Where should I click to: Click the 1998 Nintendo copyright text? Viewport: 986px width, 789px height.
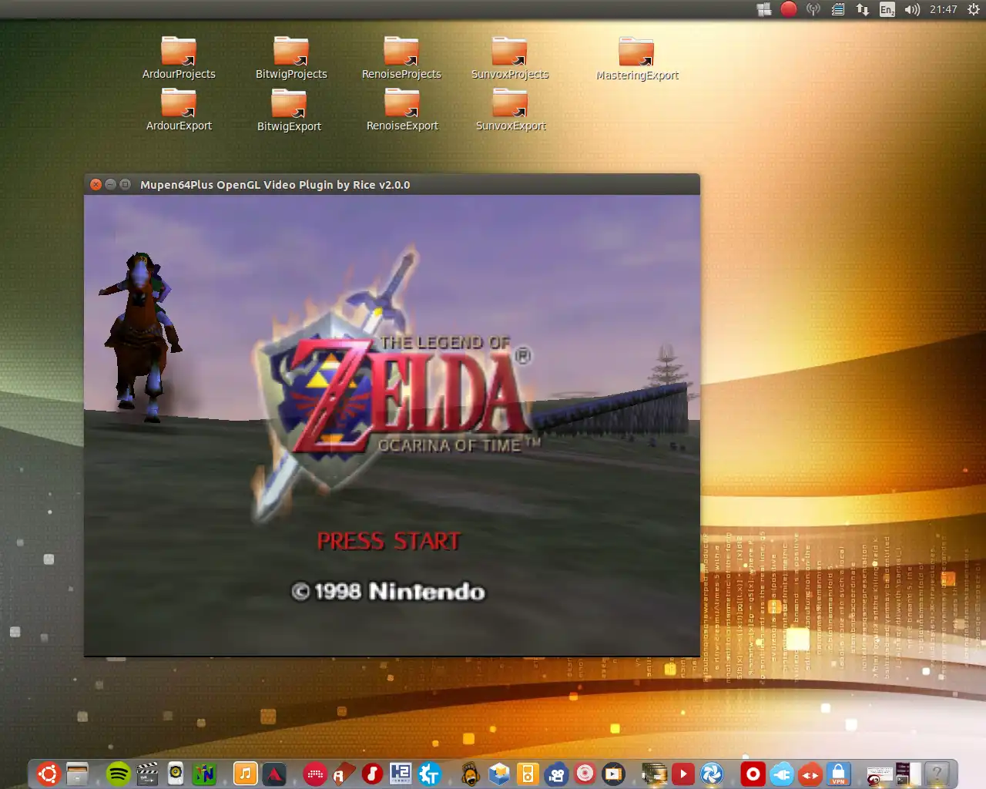pos(388,591)
